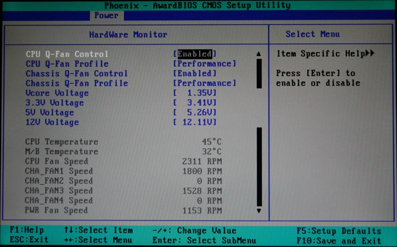This screenshot has width=397, height=247.
Task: Click the upper scrollbar block
Action: coord(259,74)
